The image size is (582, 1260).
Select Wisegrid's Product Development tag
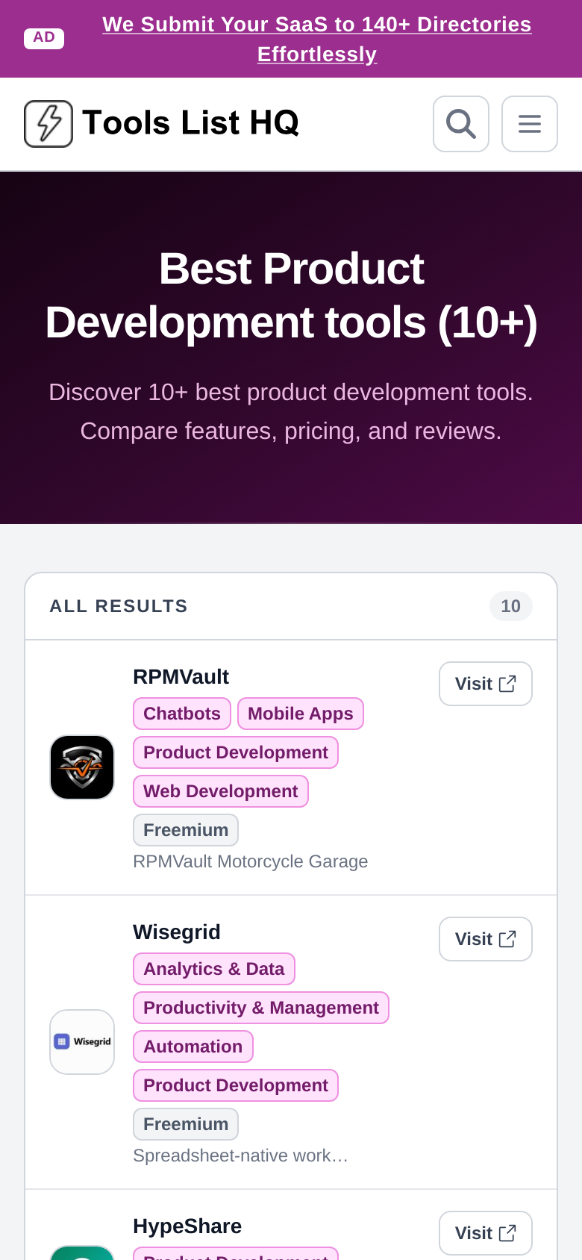click(236, 1085)
